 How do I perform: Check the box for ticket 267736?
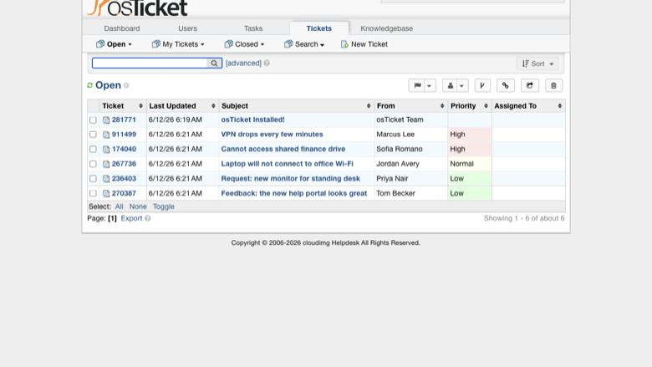[x=93, y=164]
